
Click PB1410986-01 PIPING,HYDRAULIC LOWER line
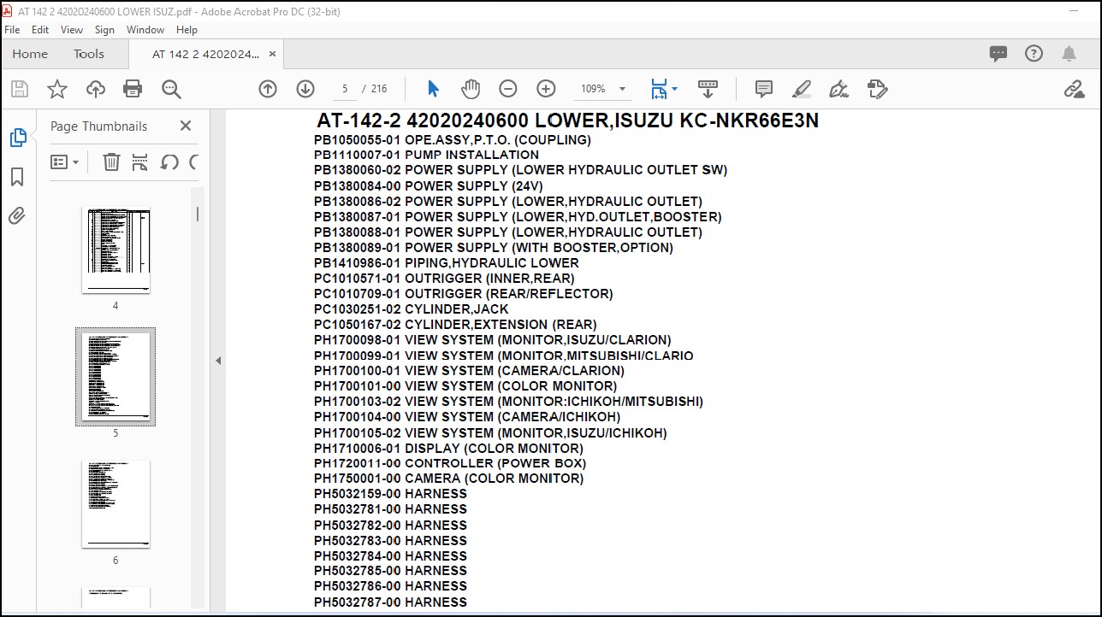(447, 262)
